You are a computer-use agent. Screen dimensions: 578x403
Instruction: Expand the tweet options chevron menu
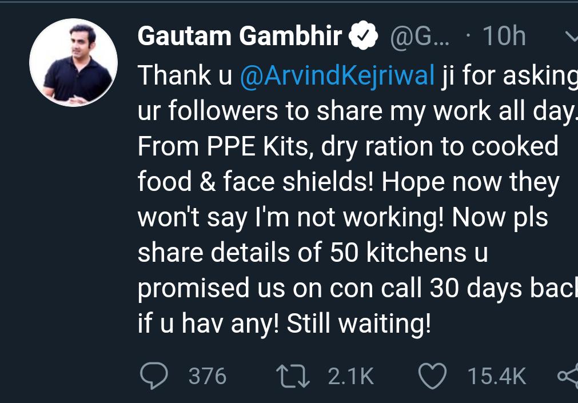pyautogui.click(x=571, y=37)
